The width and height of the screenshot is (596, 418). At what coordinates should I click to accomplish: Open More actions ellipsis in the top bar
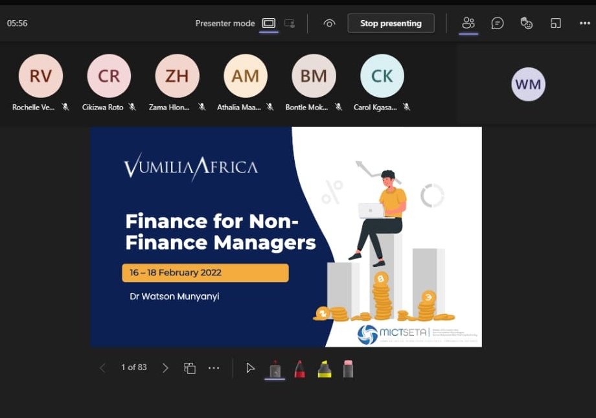(584, 23)
